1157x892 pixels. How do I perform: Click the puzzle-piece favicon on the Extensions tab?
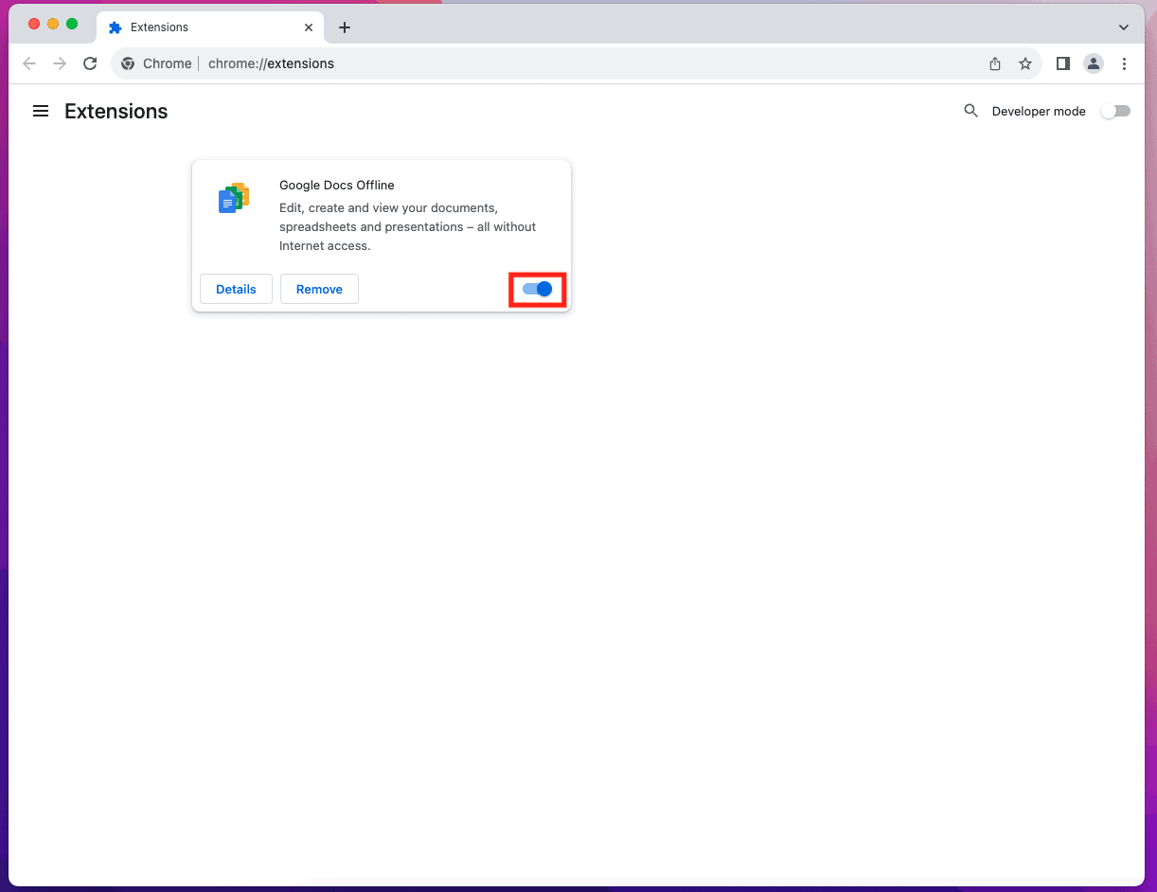[x=116, y=27]
